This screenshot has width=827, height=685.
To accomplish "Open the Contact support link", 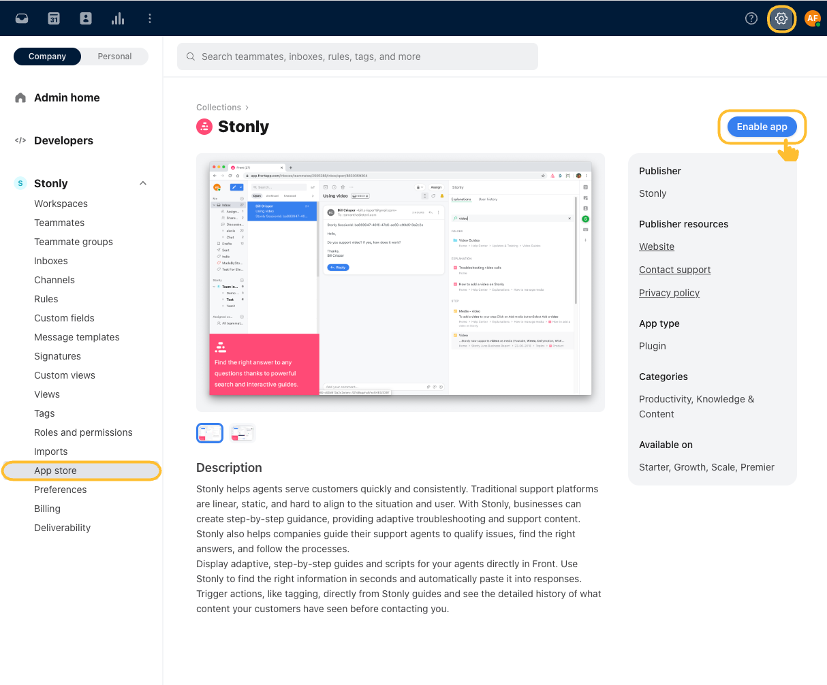I will pyautogui.click(x=674, y=270).
